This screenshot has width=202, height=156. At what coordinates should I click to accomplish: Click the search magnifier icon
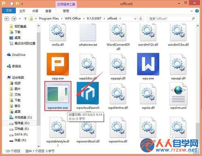(194, 19)
